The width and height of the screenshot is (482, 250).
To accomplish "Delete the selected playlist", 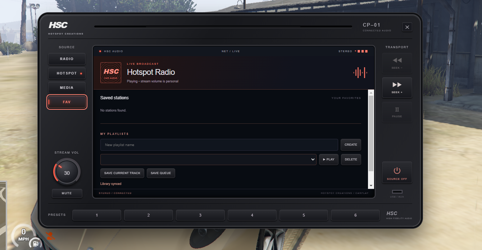I will point(351,159).
